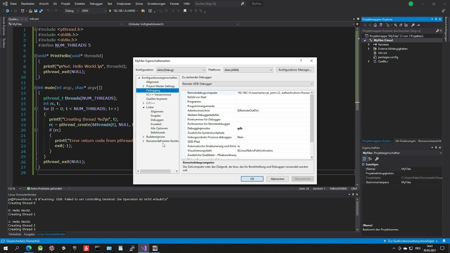Switch to the Fehlerliste tab
The height and width of the screenshot is (253, 450).
(15, 234)
